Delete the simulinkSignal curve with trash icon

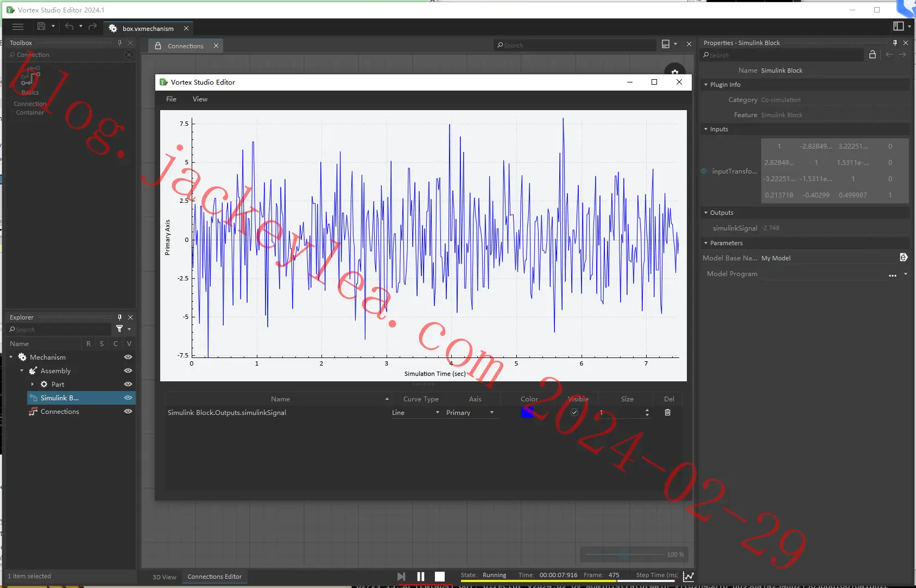(668, 412)
